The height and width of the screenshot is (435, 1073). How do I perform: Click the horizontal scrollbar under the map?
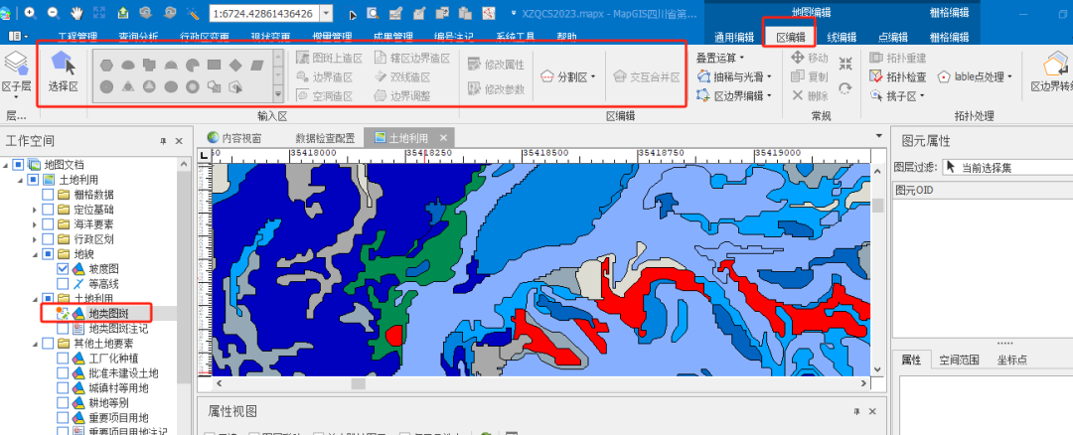(536, 383)
